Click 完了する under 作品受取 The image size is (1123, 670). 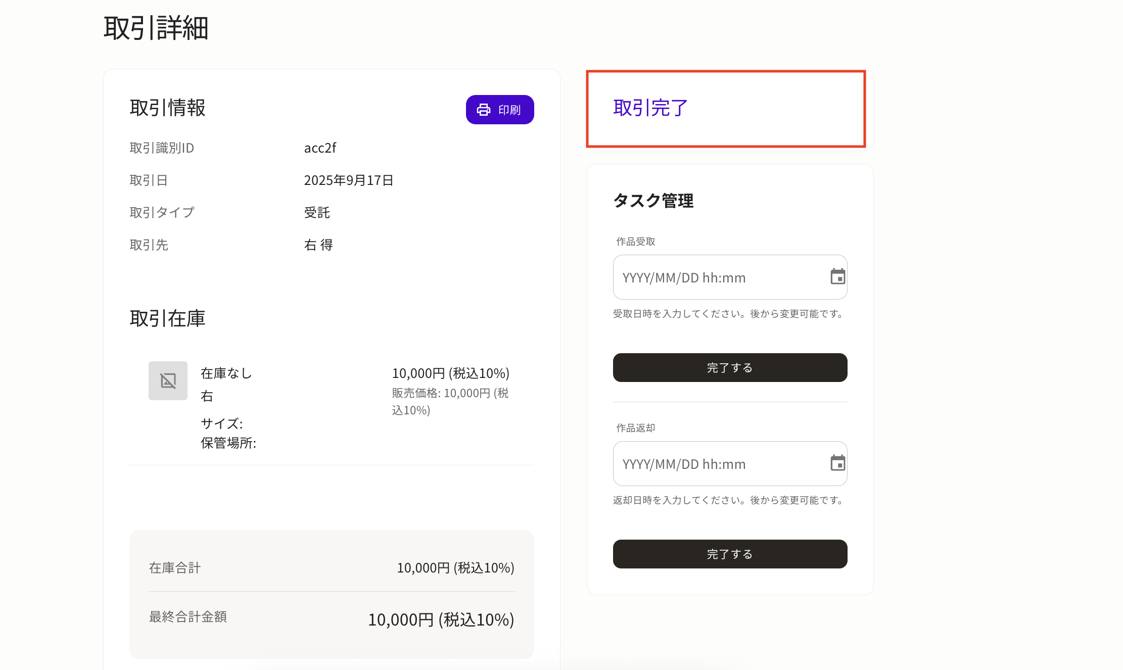coord(730,368)
